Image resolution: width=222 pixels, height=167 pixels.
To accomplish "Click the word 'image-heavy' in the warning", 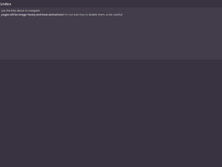I will click(27, 14).
